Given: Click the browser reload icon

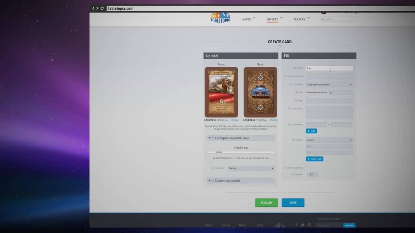Looking at the screenshot, I should [102, 8].
